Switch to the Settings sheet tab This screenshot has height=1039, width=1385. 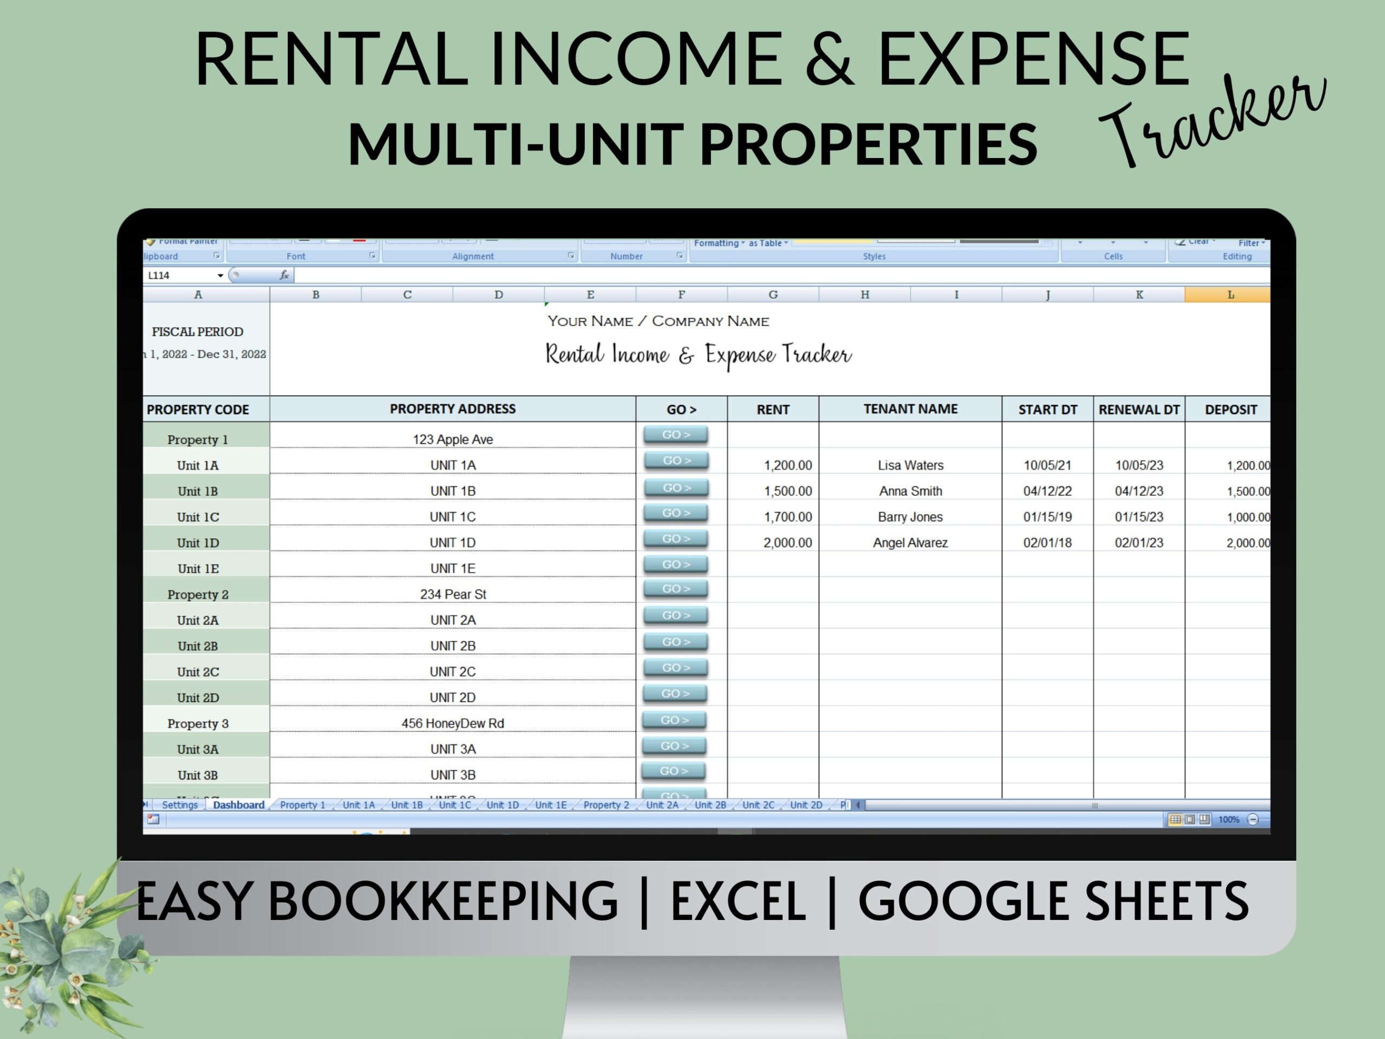(x=179, y=805)
